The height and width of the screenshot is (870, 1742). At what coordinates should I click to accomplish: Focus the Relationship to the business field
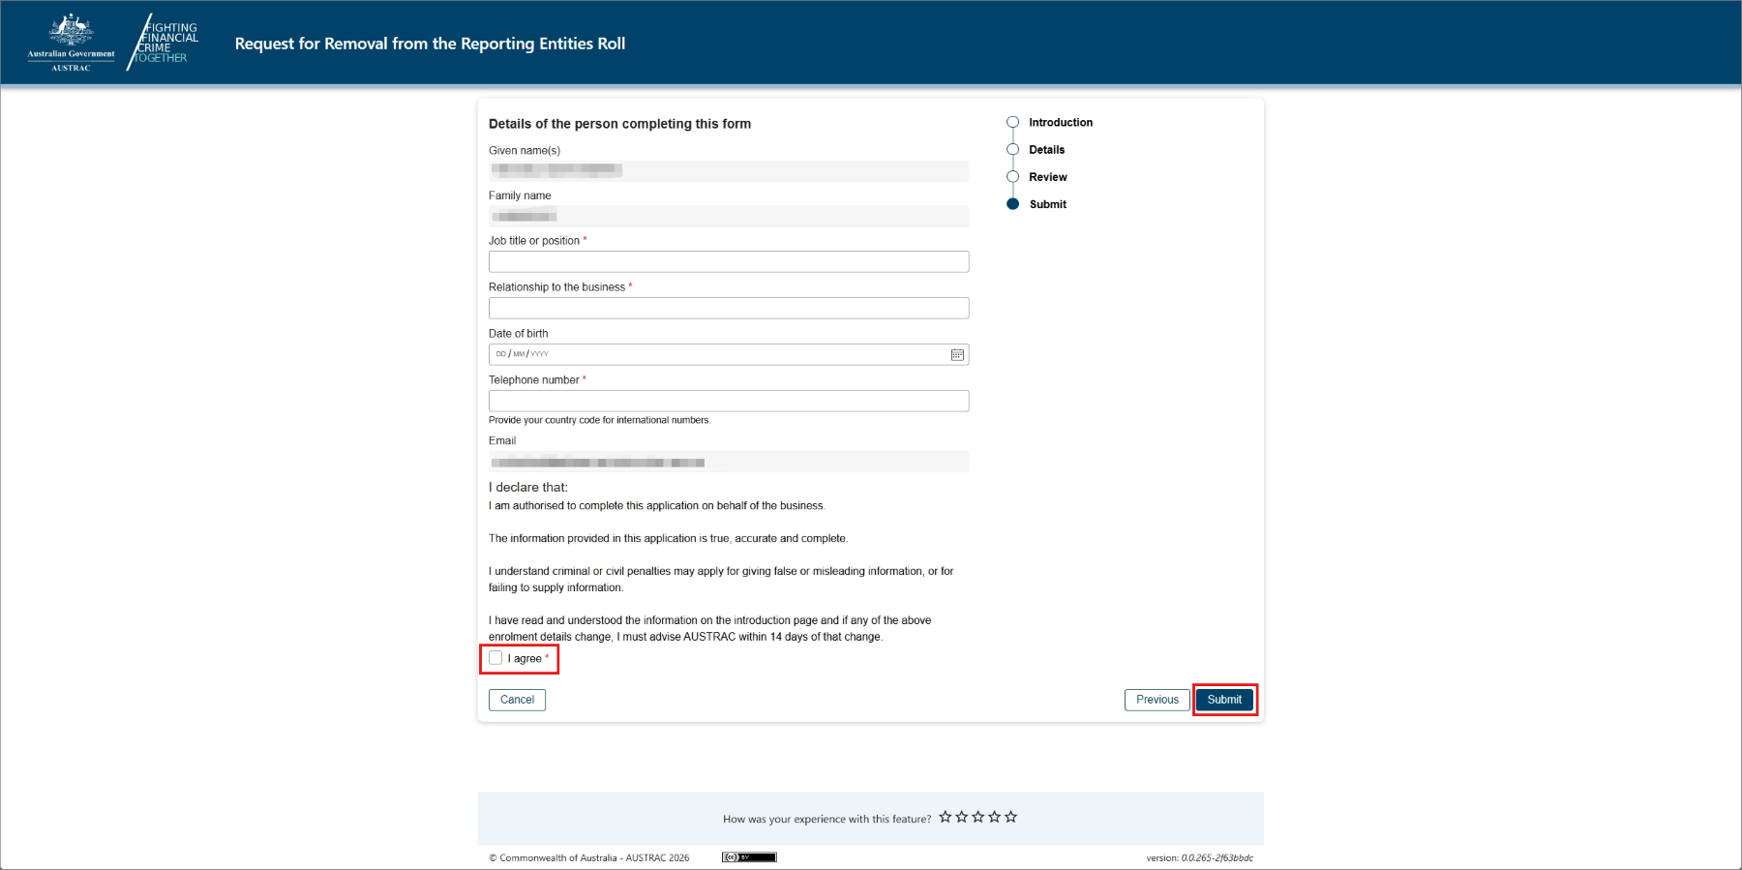coord(729,308)
